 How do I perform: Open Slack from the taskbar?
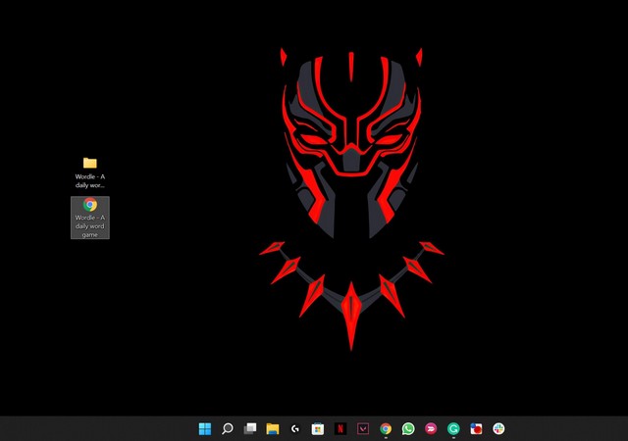coord(498,428)
